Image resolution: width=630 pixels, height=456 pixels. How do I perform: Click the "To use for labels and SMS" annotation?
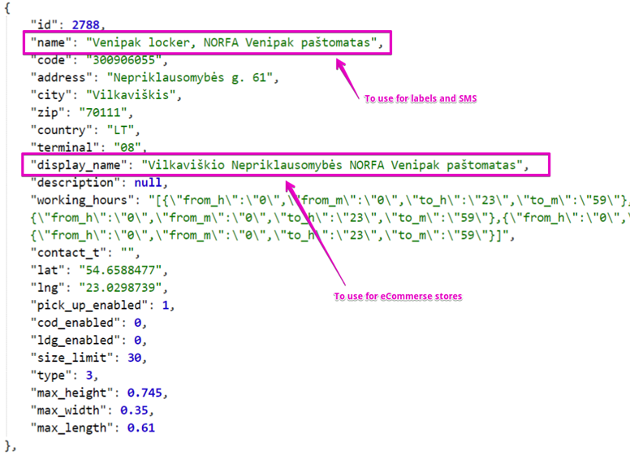[420, 98]
